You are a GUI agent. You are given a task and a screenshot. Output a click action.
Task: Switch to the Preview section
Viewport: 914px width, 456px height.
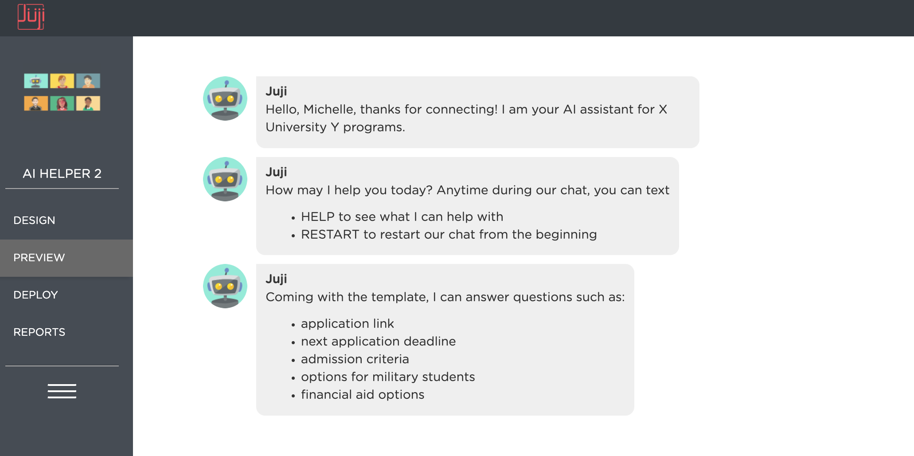coord(66,258)
